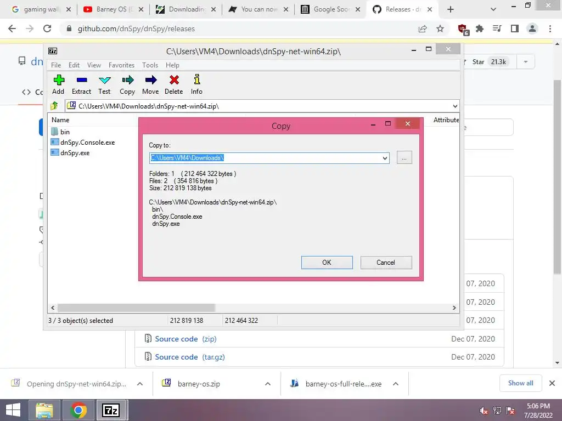Click the Test toolbar icon

104,85
